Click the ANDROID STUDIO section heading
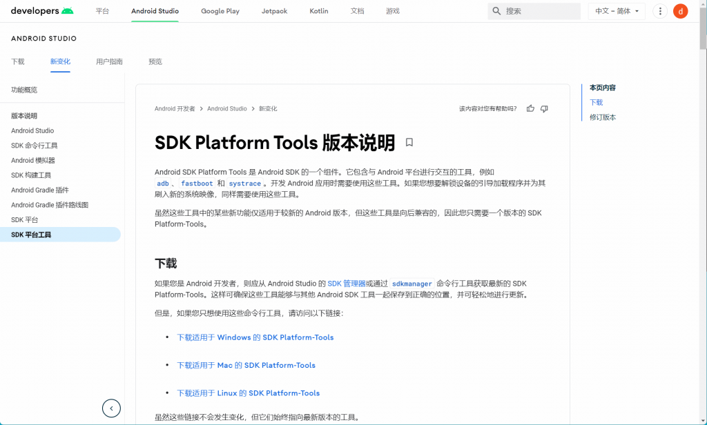 point(43,39)
